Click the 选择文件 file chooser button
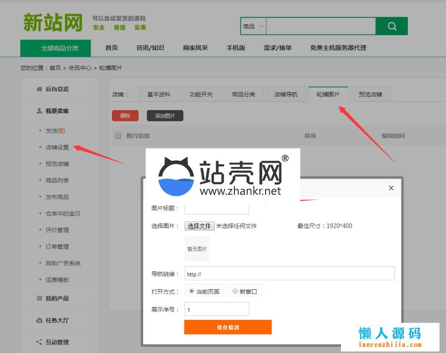Viewport: 446px width, 353px height. (199, 226)
